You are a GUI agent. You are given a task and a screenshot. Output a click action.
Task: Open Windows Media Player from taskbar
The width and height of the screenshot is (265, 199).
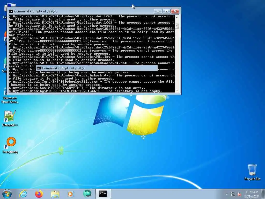click(71, 194)
